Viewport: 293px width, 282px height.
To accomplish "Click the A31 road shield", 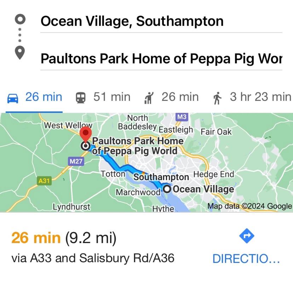I will pos(44,181).
